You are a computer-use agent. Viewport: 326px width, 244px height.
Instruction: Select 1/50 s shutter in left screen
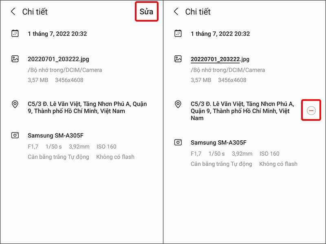(x=54, y=147)
